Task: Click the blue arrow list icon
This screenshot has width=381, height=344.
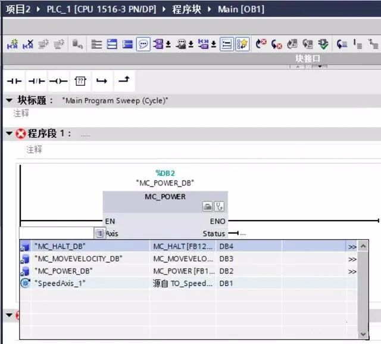Action: (x=342, y=44)
